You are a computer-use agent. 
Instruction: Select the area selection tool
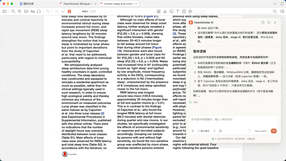pos(184,11)
